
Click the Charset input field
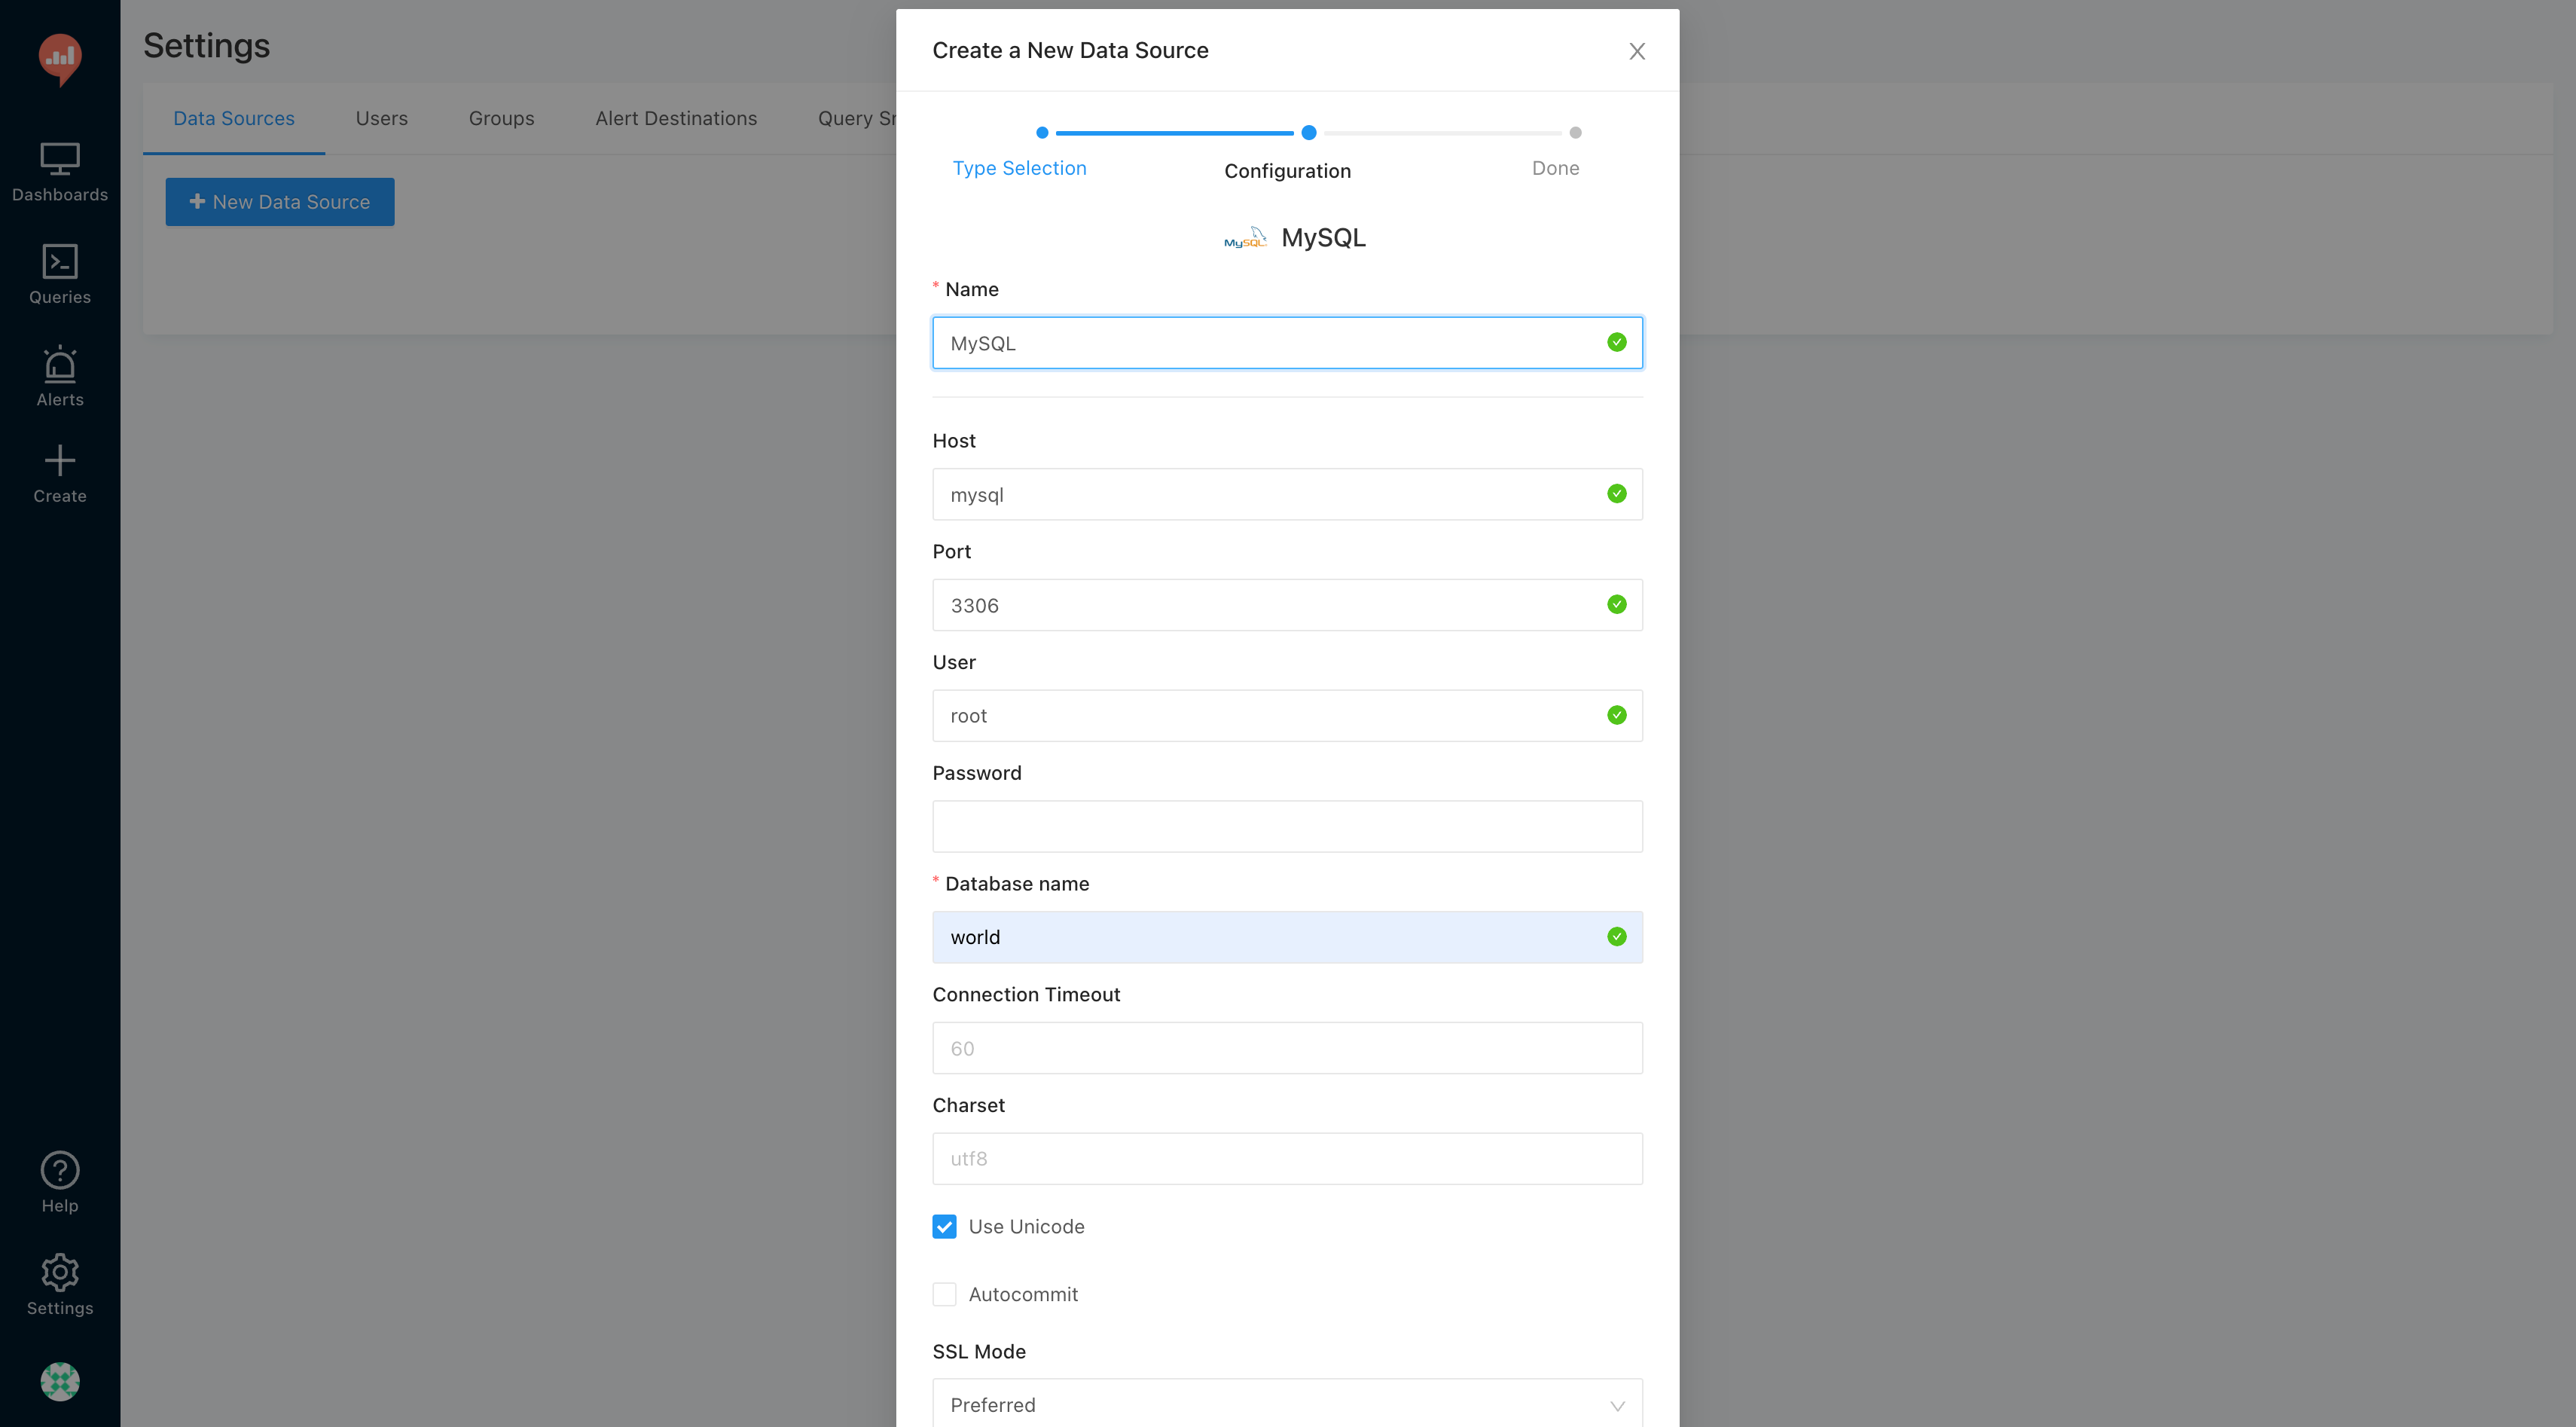tap(1287, 1158)
